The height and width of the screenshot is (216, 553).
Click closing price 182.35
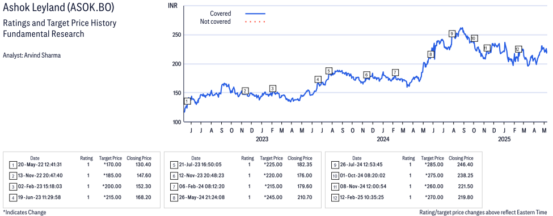(304, 165)
